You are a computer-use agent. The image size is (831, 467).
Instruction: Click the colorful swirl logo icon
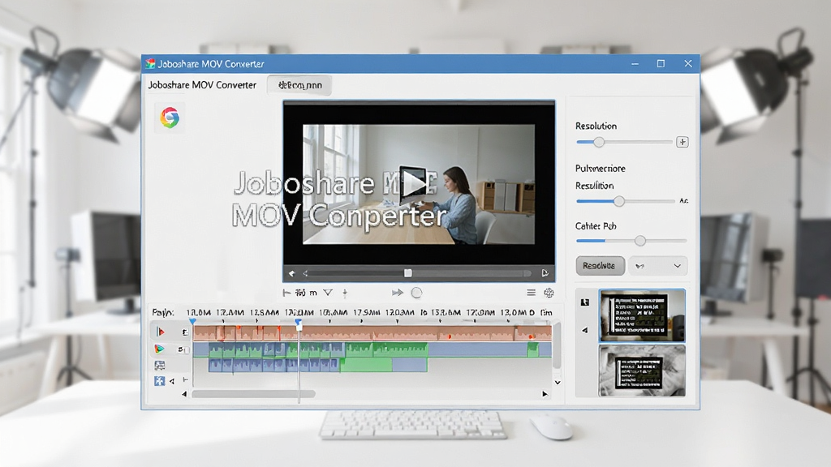pos(170,117)
